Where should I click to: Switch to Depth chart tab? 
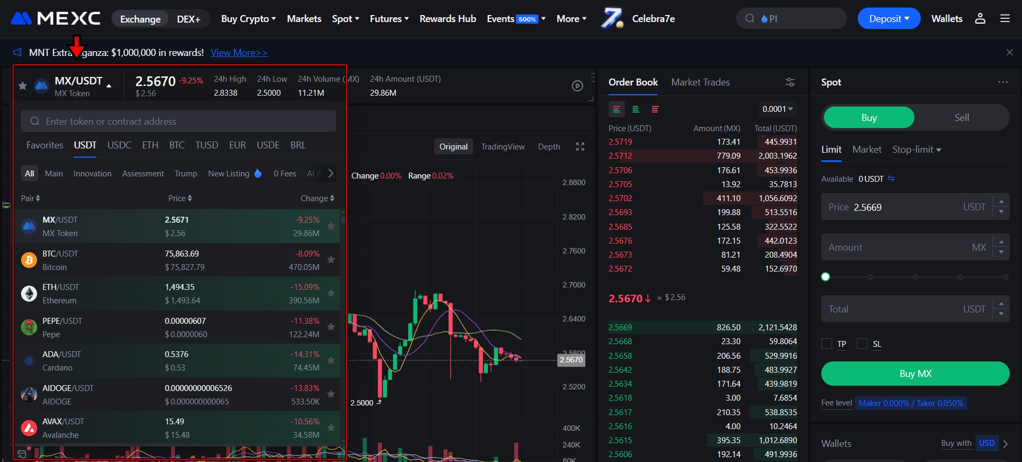coord(549,147)
